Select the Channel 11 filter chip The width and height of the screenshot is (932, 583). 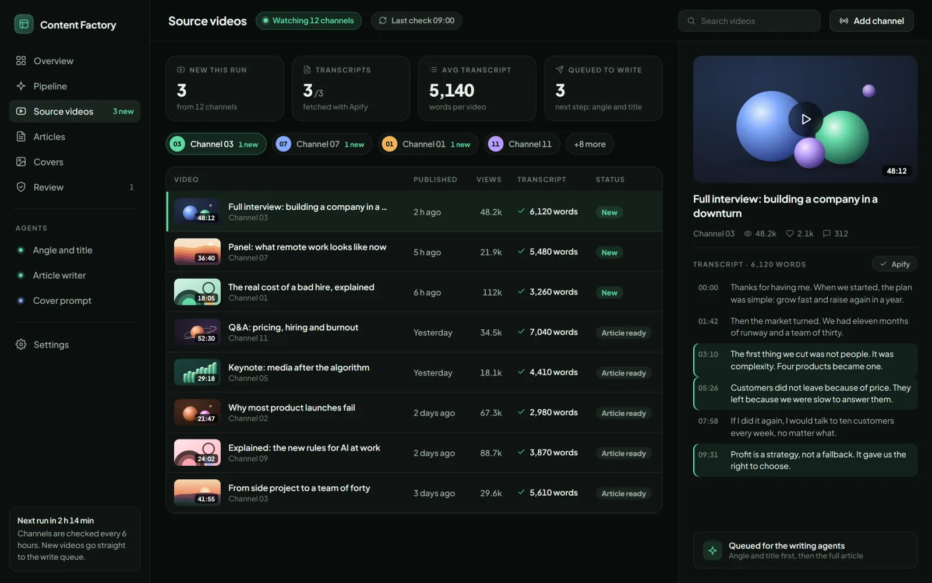[522, 144]
